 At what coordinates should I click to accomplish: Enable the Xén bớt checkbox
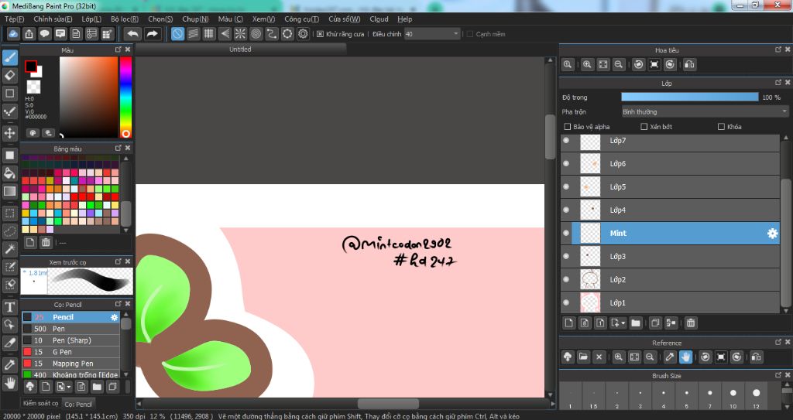click(x=644, y=127)
